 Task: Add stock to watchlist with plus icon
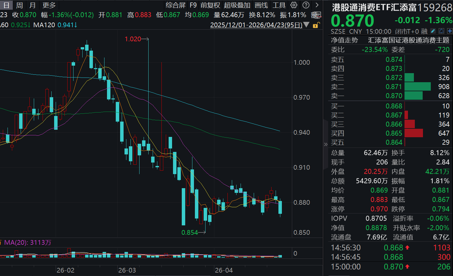pyautogui.click(x=450, y=31)
